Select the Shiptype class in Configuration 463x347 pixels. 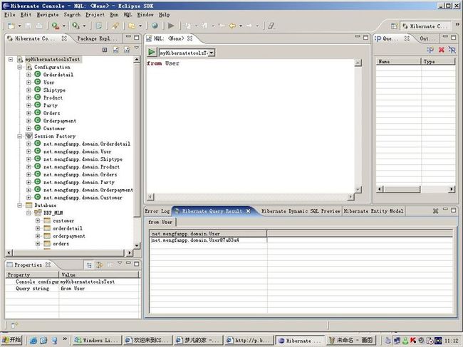coord(54,90)
